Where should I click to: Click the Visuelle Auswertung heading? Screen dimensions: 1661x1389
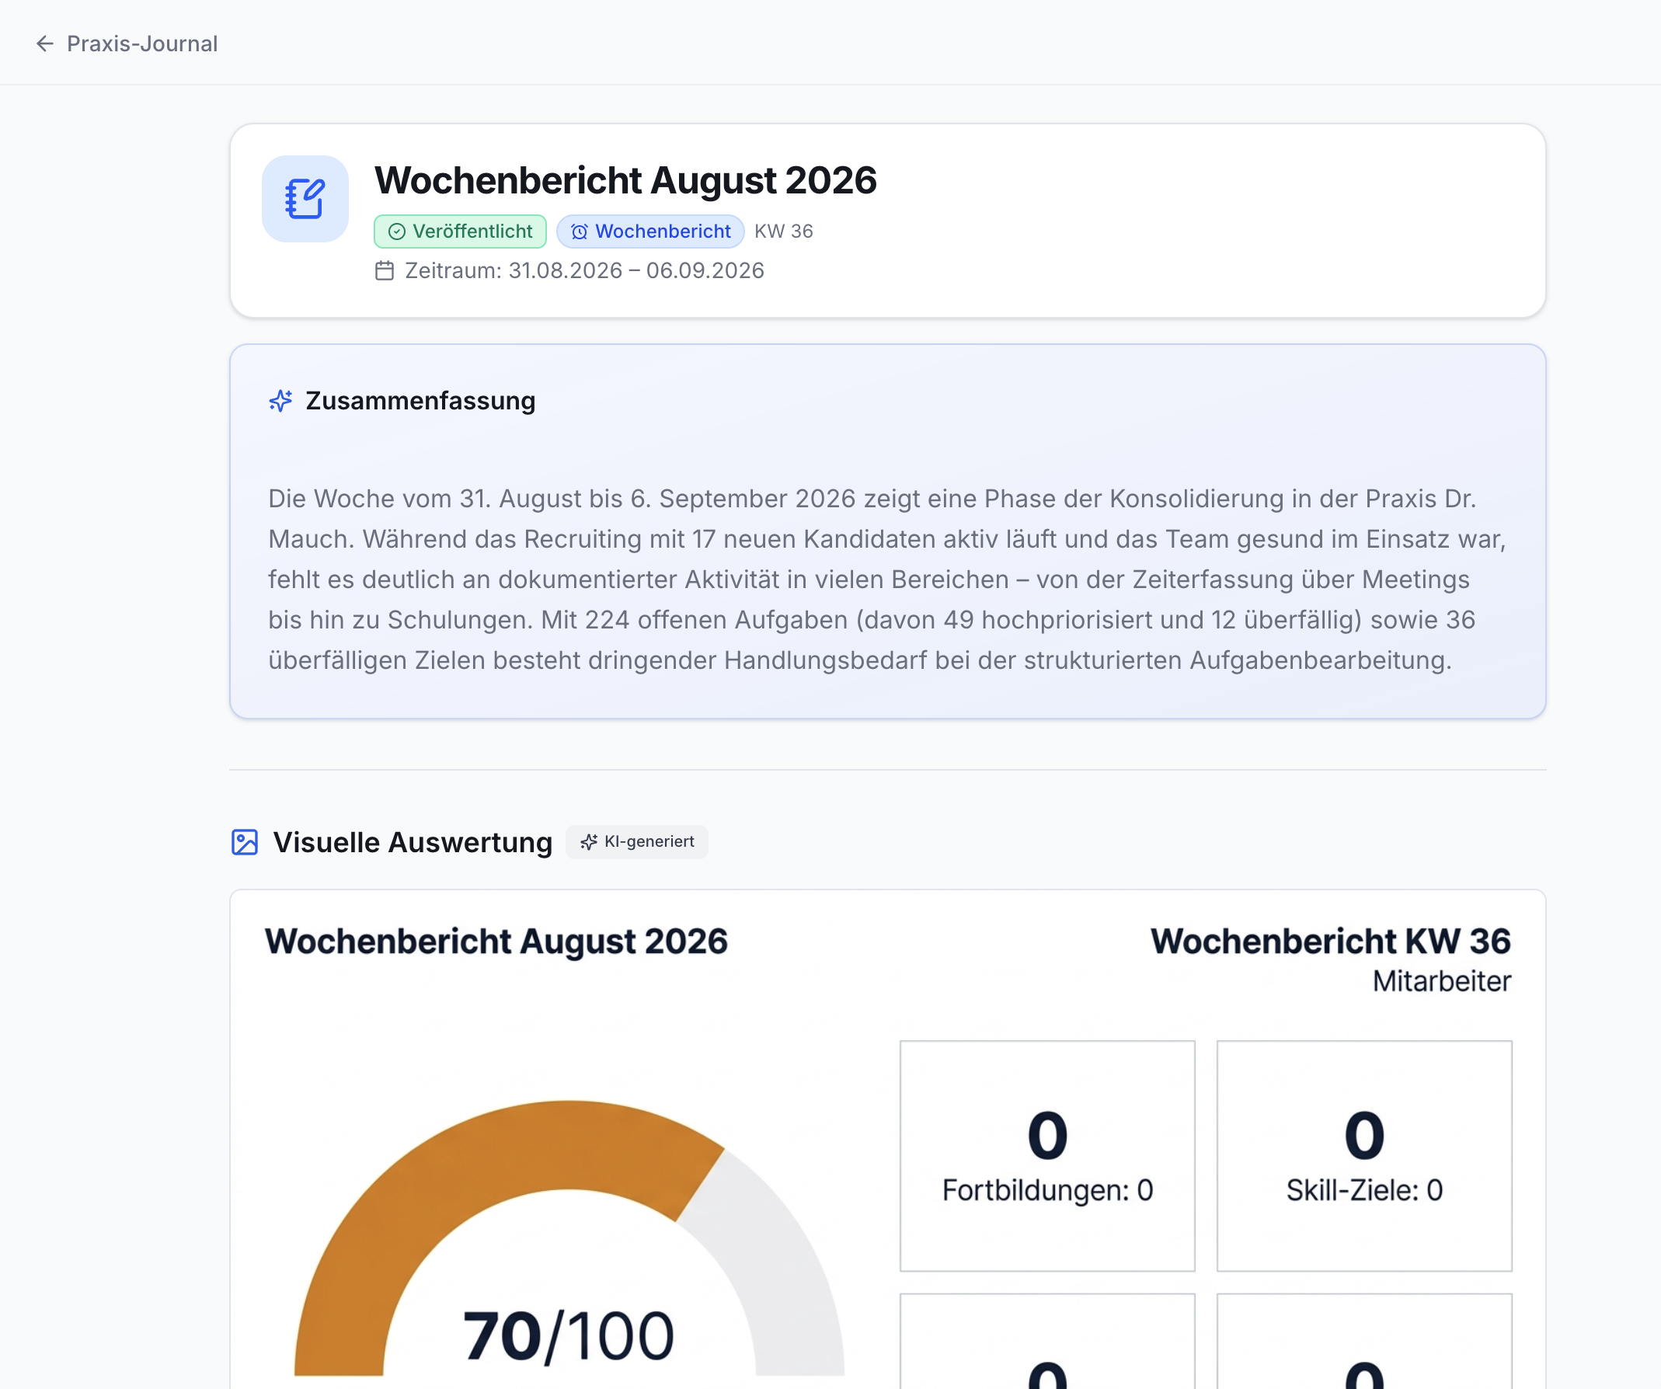pyautogui.click(x=412, y=842)
